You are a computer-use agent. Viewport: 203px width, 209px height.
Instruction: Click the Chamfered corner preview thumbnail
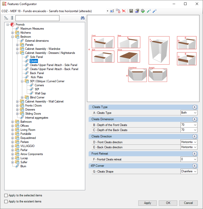(x=138, y=75)
